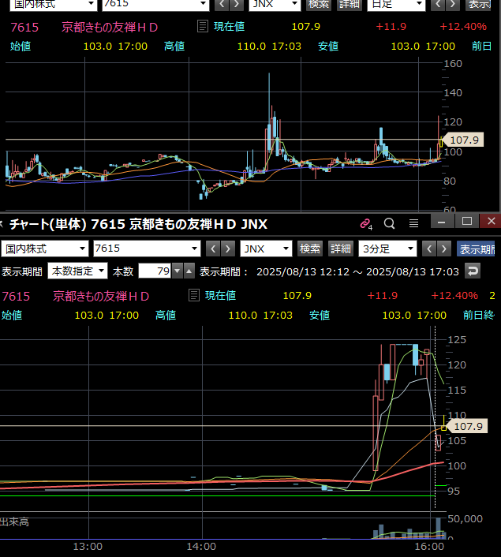The image size is (501, 557).
Task: Minimize the lower chart window
Action: tap(442, 222)
